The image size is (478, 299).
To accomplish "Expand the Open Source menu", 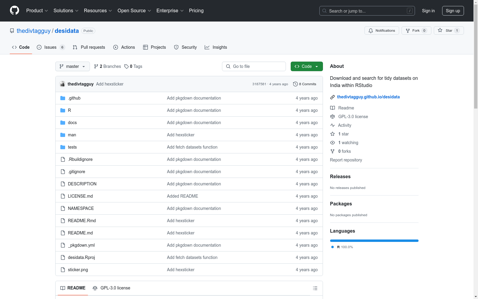I will (x=134, y=10).
